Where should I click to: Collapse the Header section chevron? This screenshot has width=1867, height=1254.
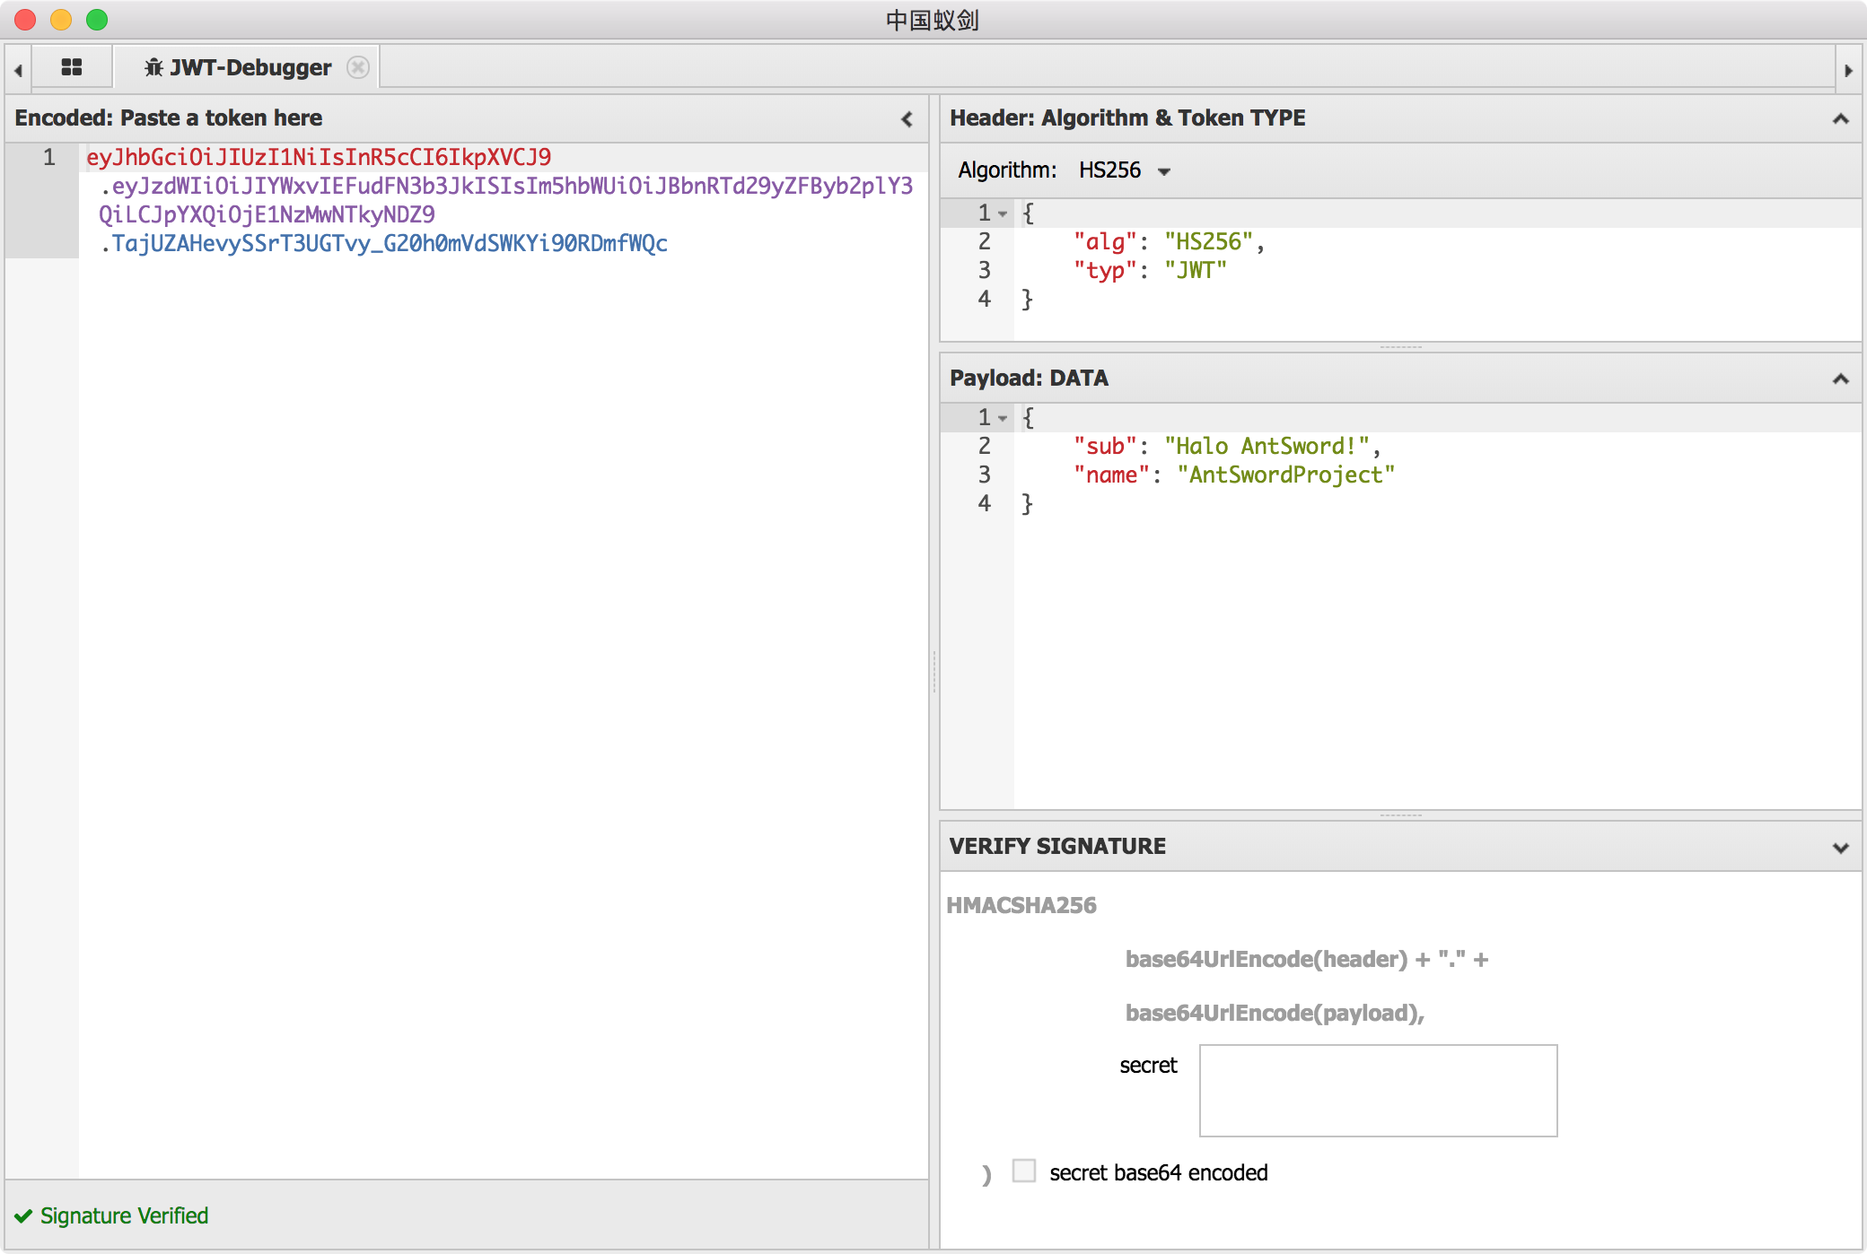click(1840, 118)
